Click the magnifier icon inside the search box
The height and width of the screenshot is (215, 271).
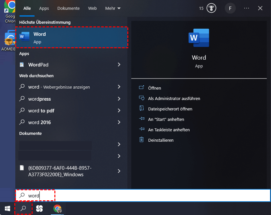click(x=22, y=195)
